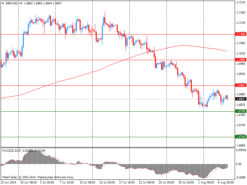Click the 29 Jul 16:00 time axis label
The height and width of the screenshot is (185, 247).
click(x=186, y=183)
